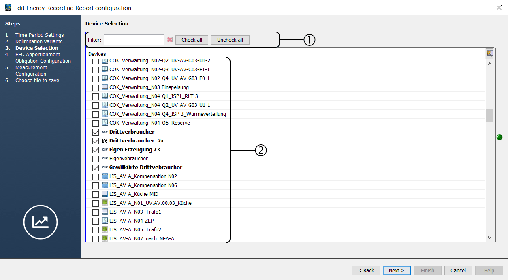Viewport: 508px width, 280px height.
Task: Tick the LIS_AV-A_Küche MID checkbox
Action: pos(96,194)
